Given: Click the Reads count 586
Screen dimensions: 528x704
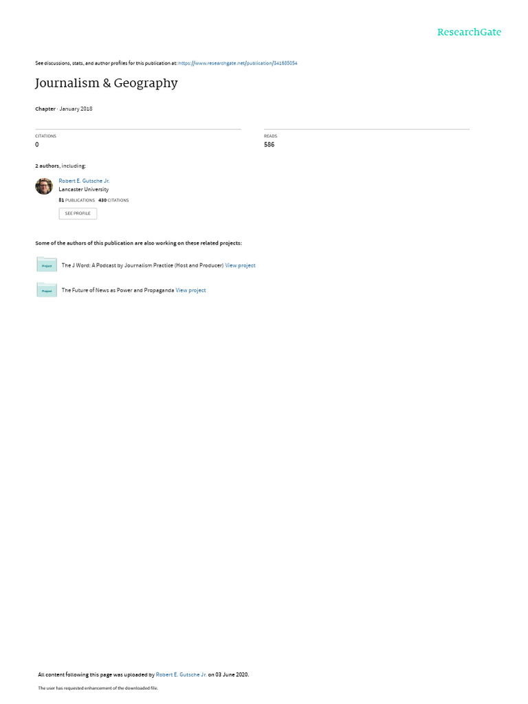Looking at the screenshot, I should pyautogui.click(x=269, y=144).
